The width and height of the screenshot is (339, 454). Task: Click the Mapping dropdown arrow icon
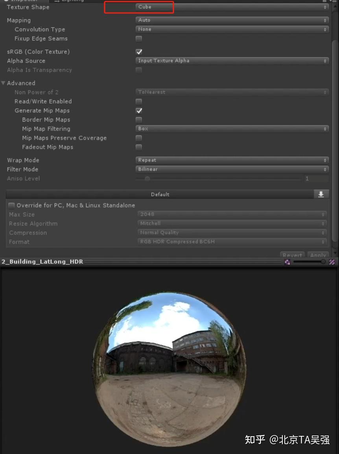click(x=325, y=20)
